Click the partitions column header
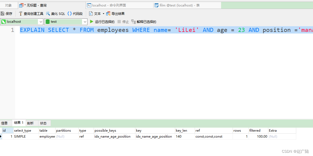This screenshot has width=313, height=156. [x=67, y=131]
